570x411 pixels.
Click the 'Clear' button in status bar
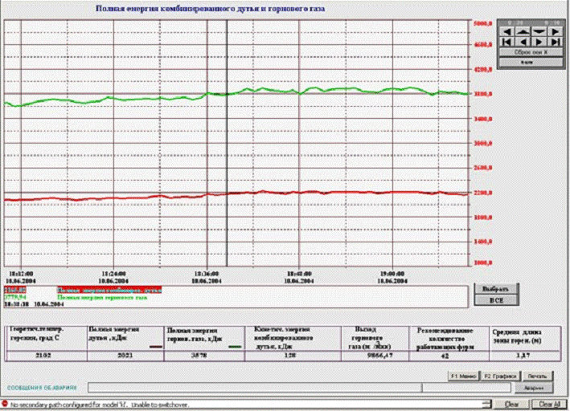point(511,404)
